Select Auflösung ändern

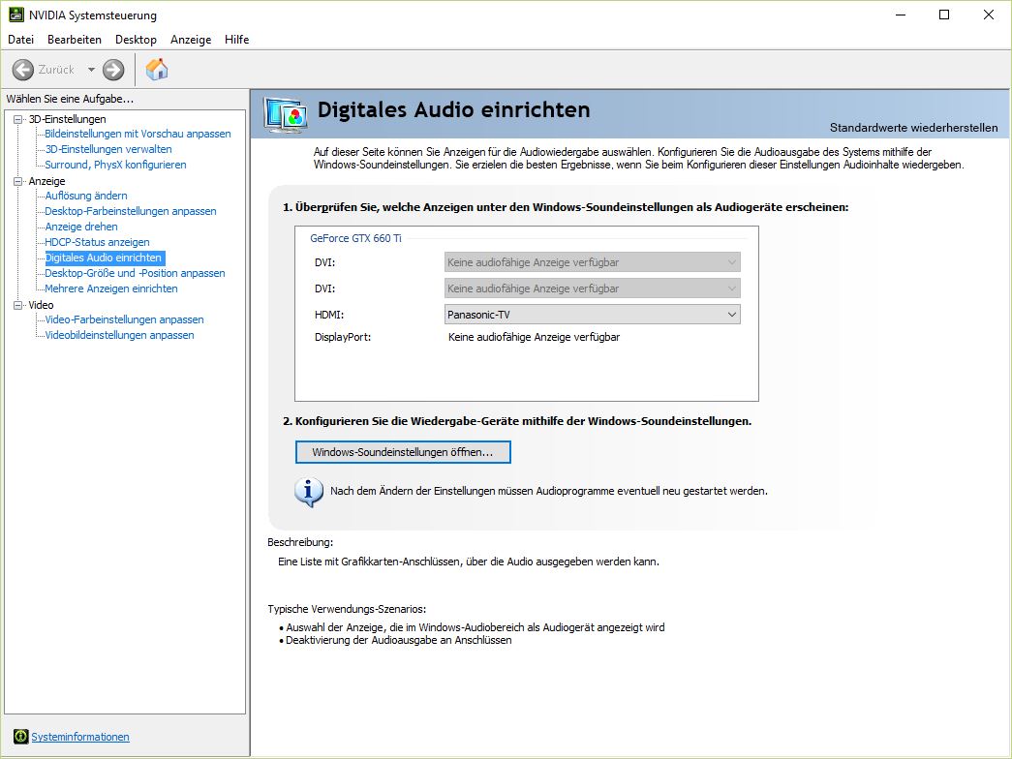86,196
